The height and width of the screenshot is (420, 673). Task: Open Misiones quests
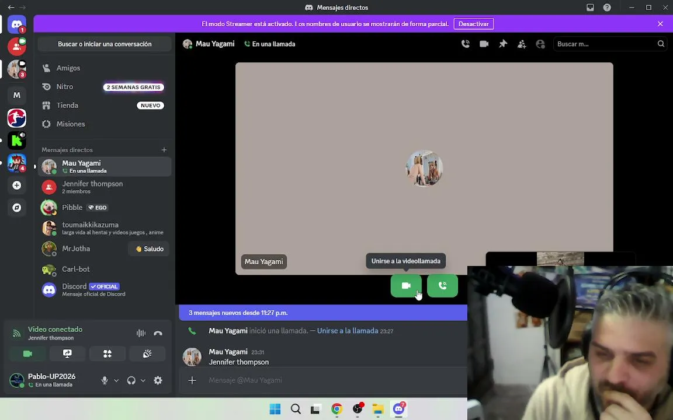[105, 124]
